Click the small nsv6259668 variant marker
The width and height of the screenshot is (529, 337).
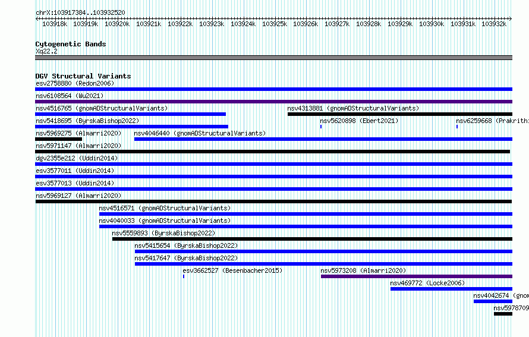pos(457,127)
